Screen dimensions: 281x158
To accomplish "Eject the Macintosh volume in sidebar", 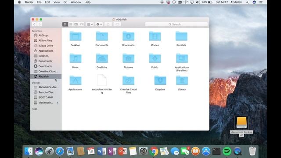I will (58, 103).
